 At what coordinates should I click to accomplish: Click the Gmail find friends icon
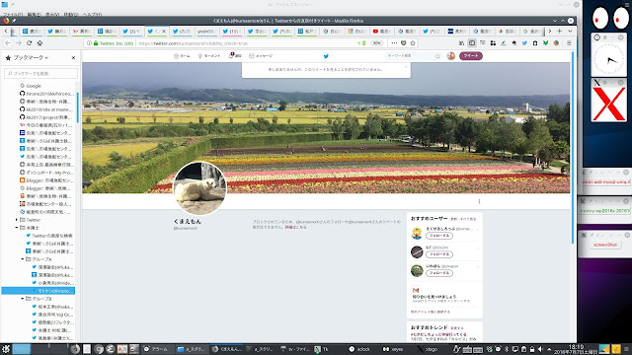tap(416, 290)
